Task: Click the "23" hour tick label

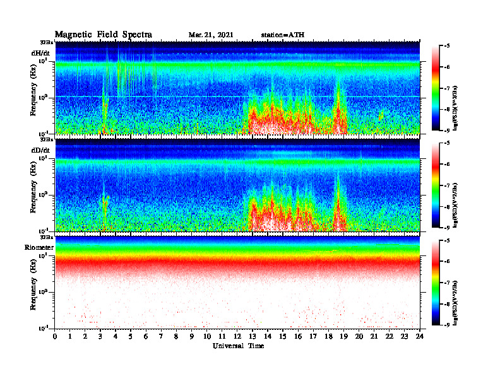Action: tap(404, 337)
